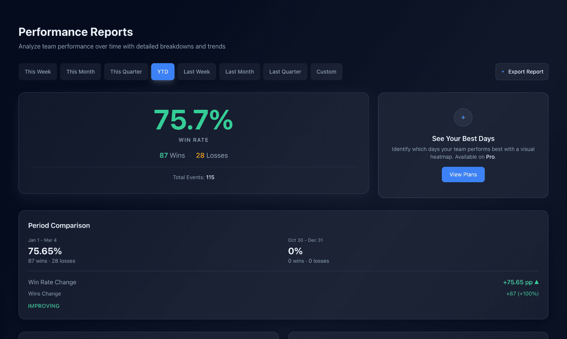
Task: Click the +87 (+100%) wins change value
Action: 522,294
